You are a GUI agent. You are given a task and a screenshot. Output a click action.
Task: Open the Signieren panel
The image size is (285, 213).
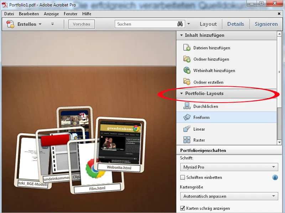point(266,24)
